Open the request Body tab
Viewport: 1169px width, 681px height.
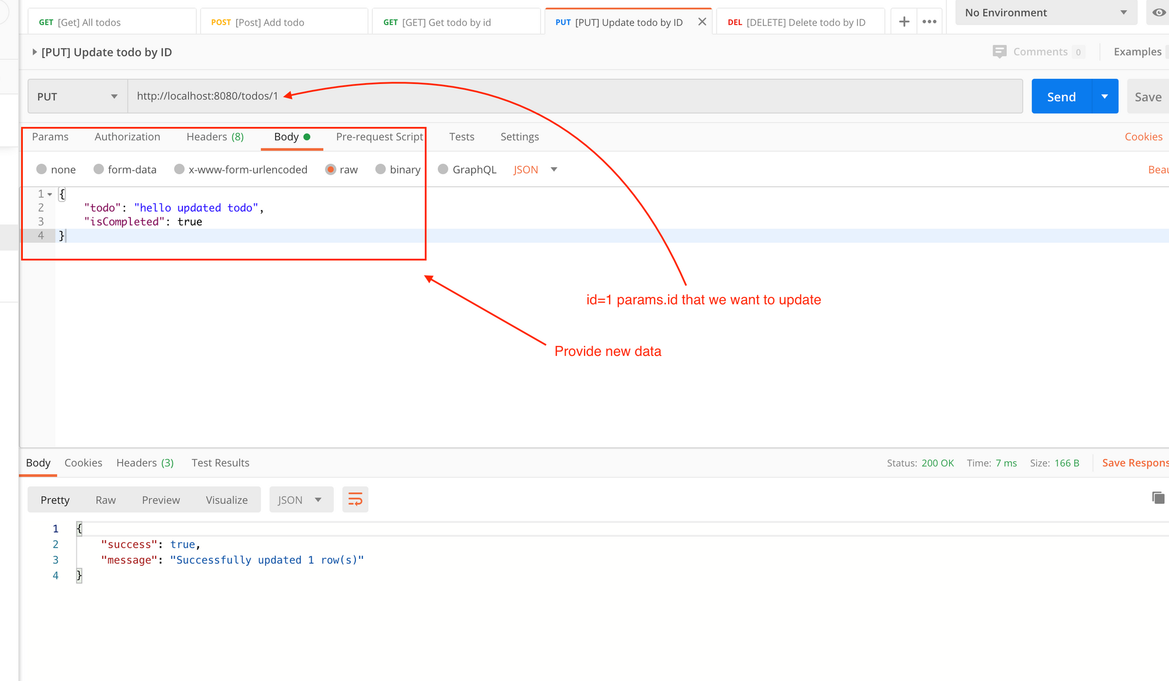[x=292, y=137]
